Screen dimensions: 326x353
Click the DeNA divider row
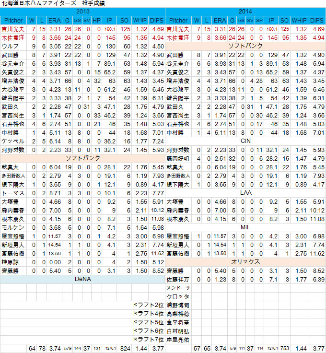pyautogui.click(x=82, y=279)
